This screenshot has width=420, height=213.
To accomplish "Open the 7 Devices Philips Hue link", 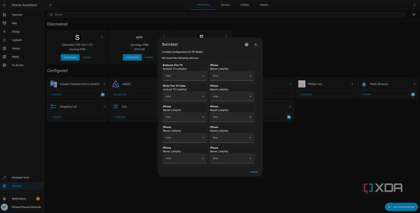I will [305, 95].
